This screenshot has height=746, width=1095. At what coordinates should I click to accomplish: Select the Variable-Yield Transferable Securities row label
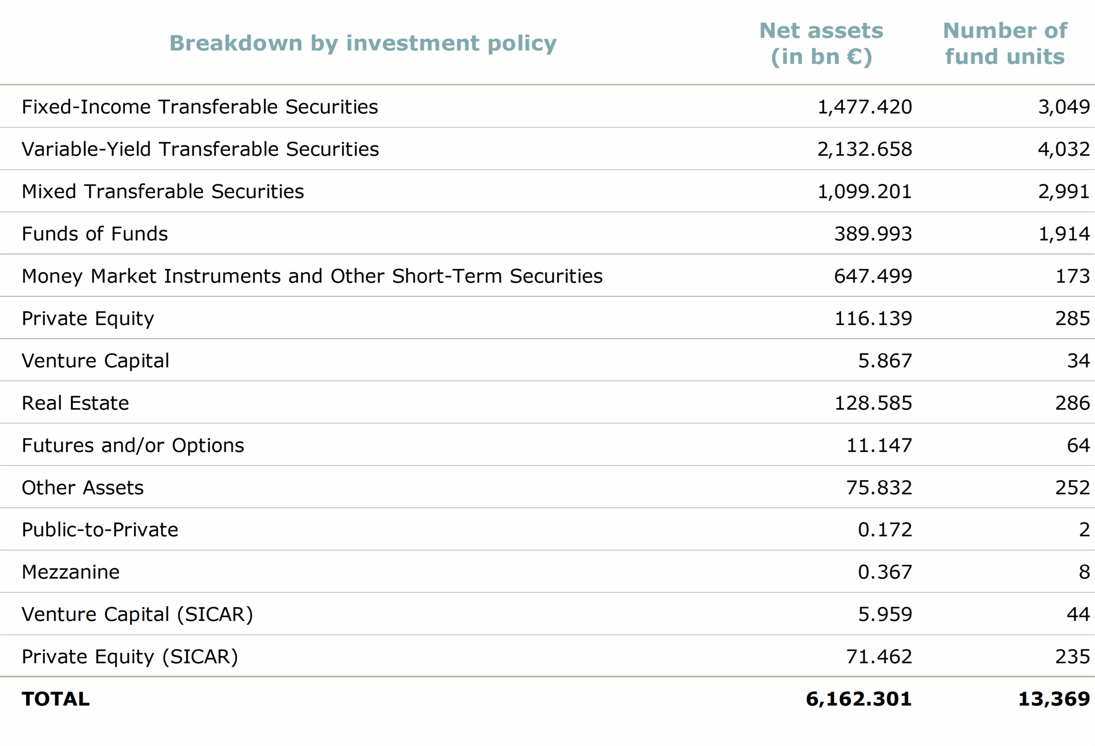[200, 149]
